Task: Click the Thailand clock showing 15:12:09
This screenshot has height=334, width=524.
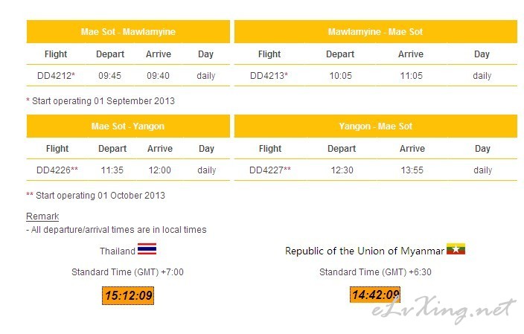Action: pyautogui.click(x=128, y=295)
